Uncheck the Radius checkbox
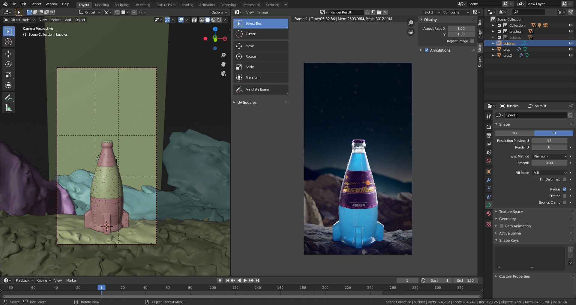Viewport: 576px width, 305px height. click(564, 189)
